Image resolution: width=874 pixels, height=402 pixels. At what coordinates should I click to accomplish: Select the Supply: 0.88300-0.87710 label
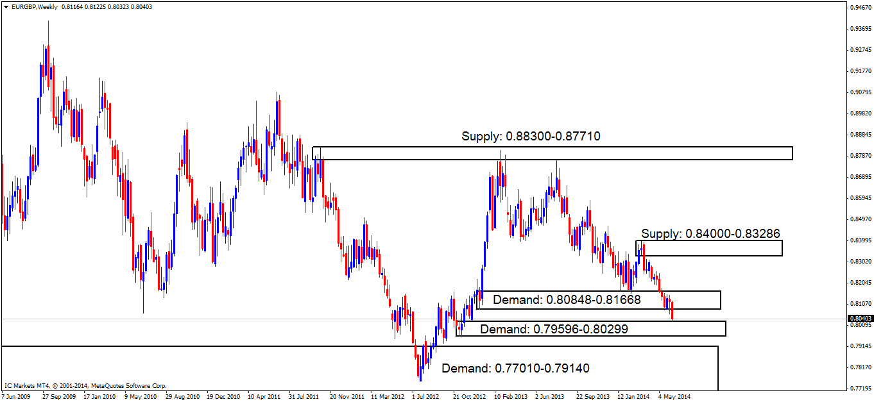pos(531,137)
